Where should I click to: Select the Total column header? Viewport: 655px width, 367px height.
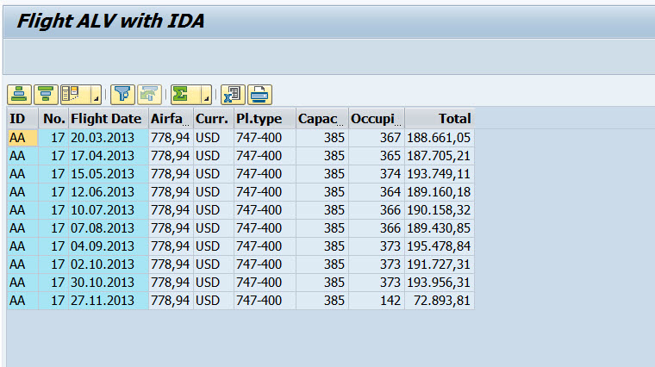(440, 119)
